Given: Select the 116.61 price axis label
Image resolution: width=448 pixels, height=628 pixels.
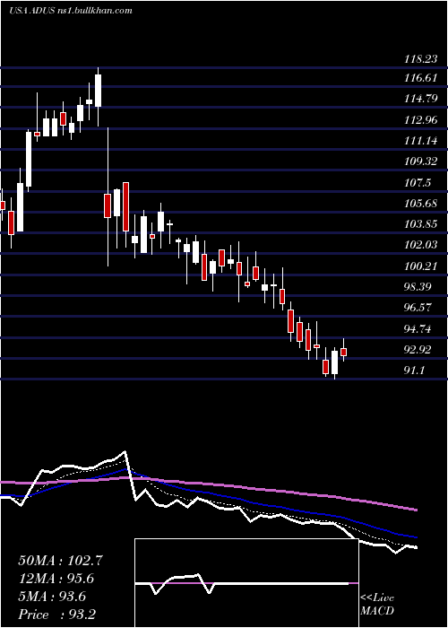Looking at the screenshot, I should point(420,78).
